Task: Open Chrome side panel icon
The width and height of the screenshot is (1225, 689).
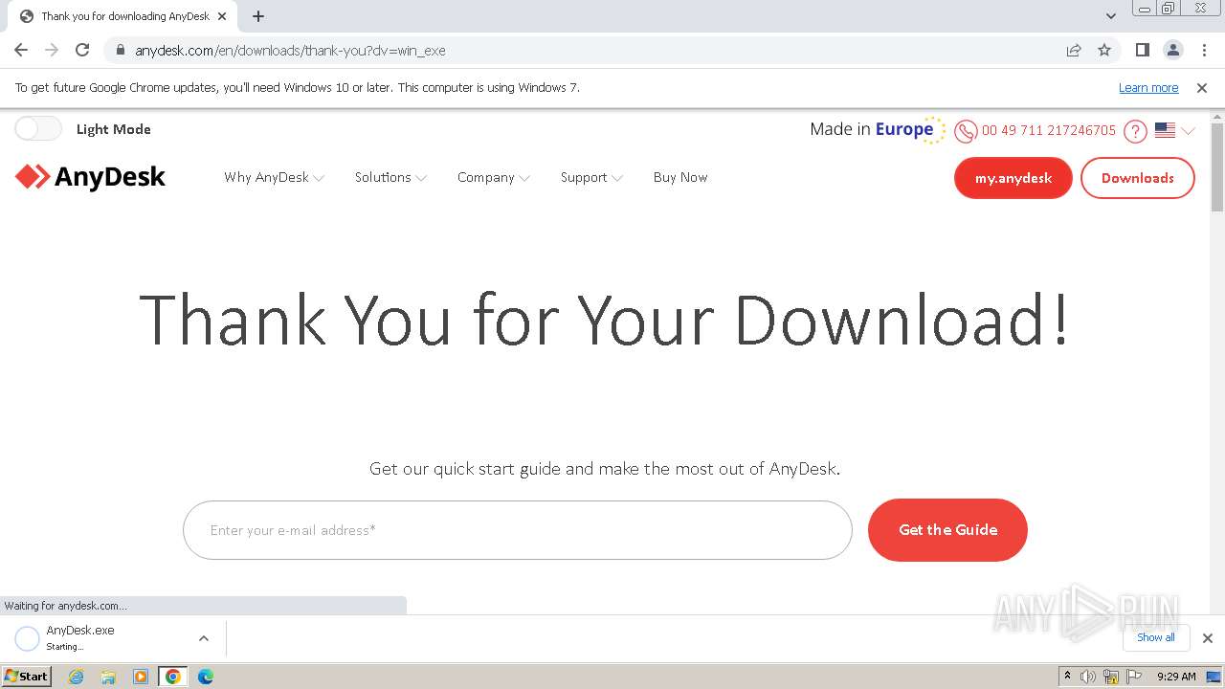Action: 1143,50
